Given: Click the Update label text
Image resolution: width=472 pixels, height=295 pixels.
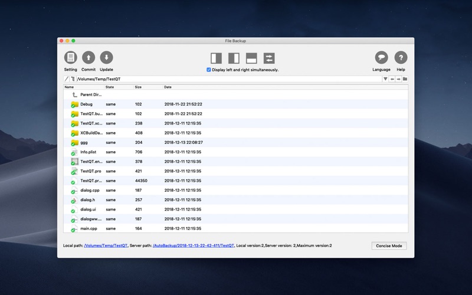Looking at the screenshot, I should (x=106, y=70).
